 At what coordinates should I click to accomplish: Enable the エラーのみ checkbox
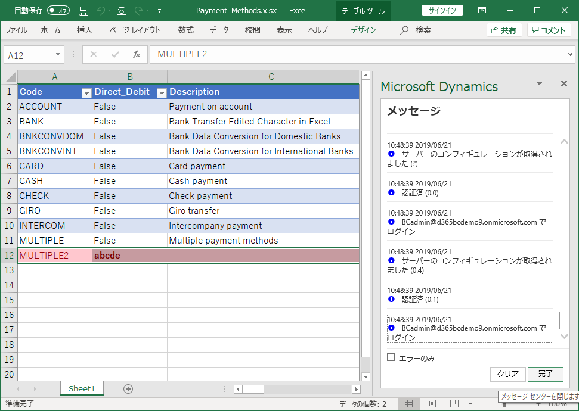click(x=391, y=357)
